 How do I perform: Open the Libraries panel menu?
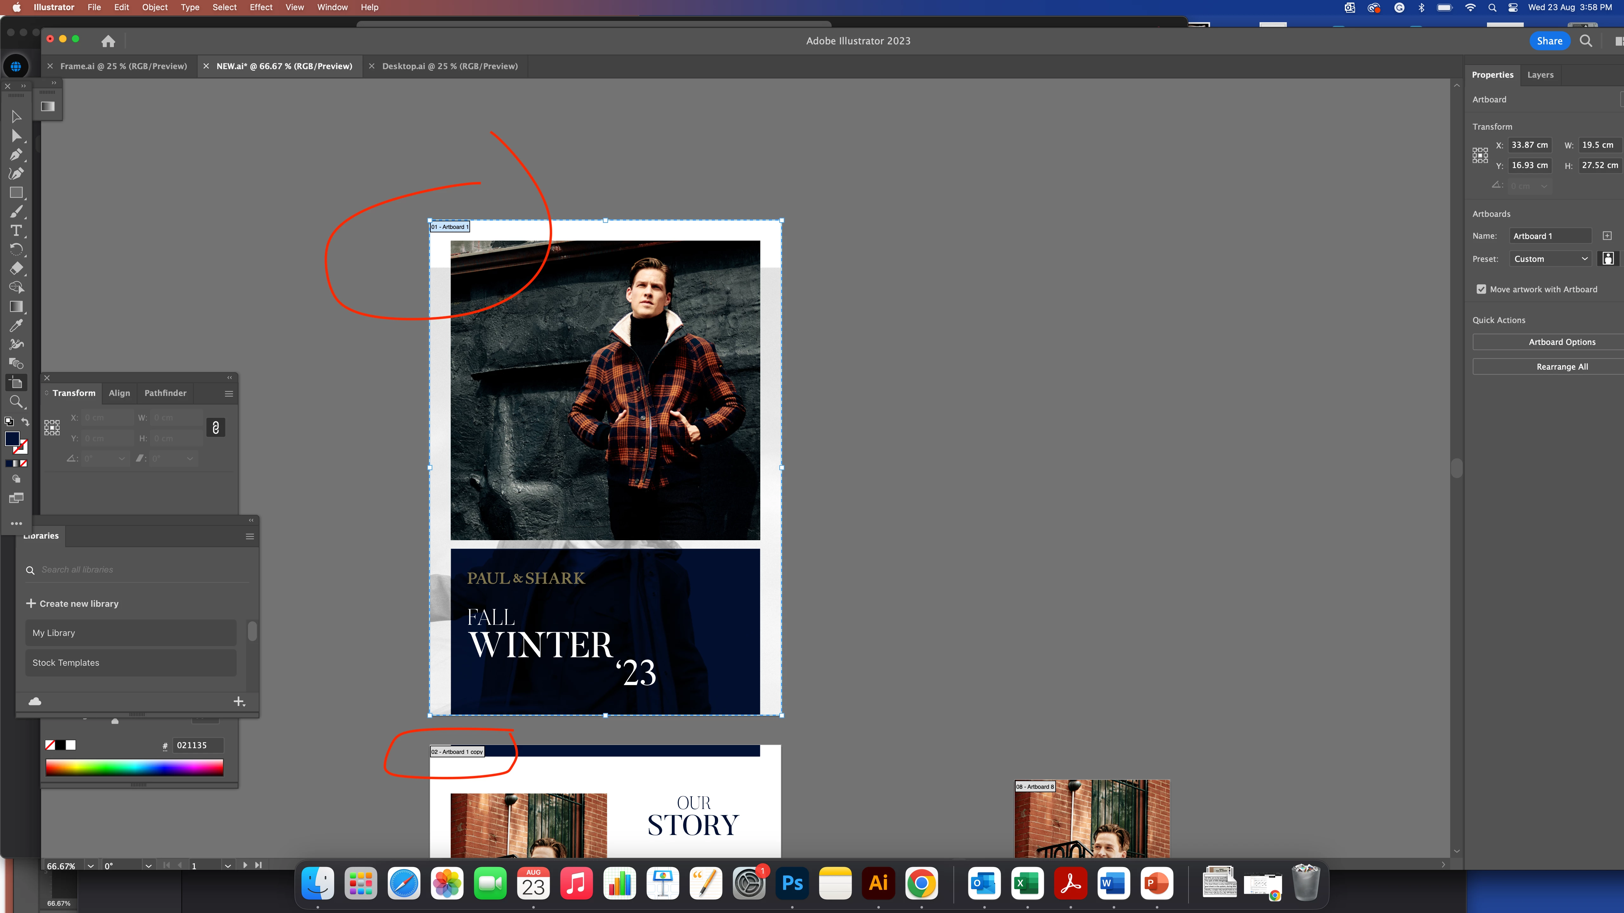pos(250,536)
